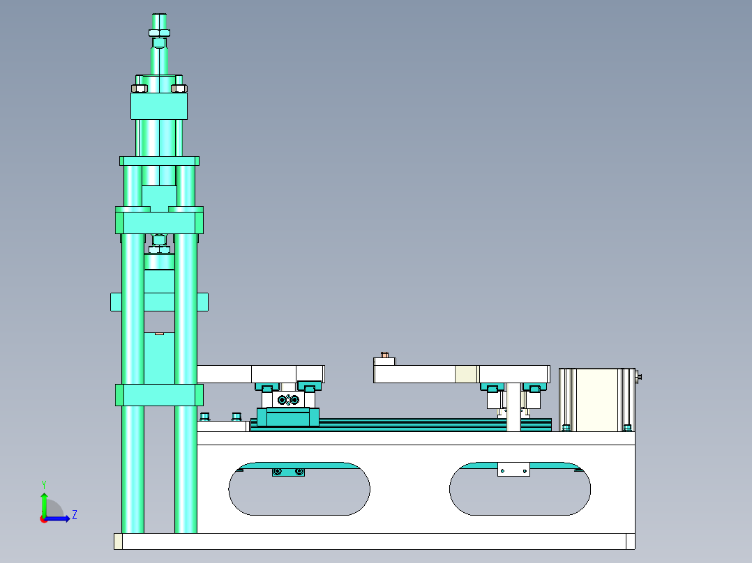
Task: Select the motor housing at the right end
Action: tap(597, 400)
